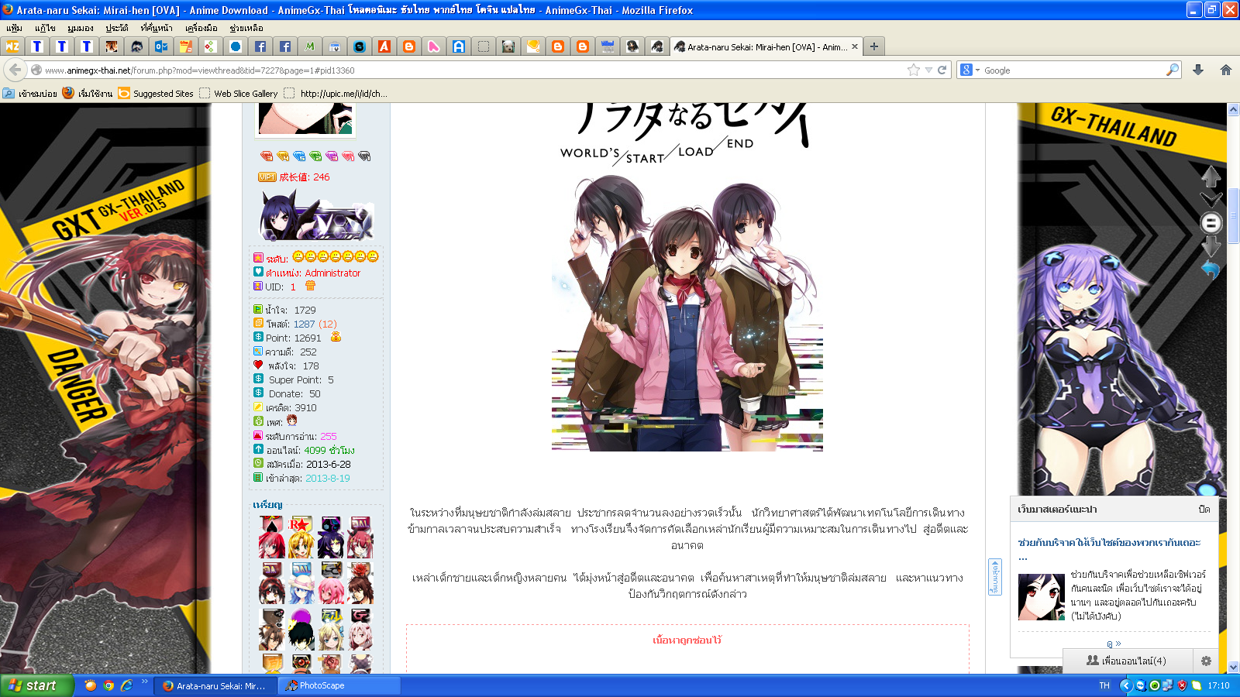This screenshot has width=1240, height=697.
Task: Switch to the orange letter A tab
Action: 384,46
